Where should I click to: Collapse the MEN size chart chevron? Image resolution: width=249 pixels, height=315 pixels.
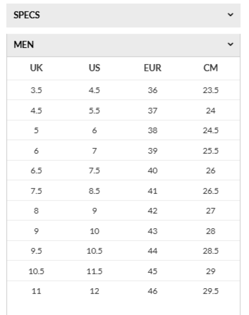point(230,44)
